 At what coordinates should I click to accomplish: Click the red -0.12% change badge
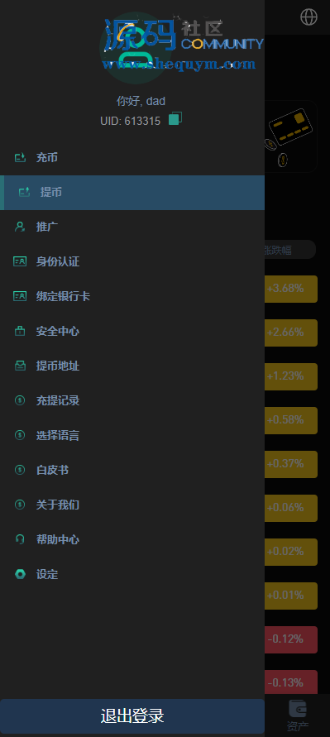(291, 639)
